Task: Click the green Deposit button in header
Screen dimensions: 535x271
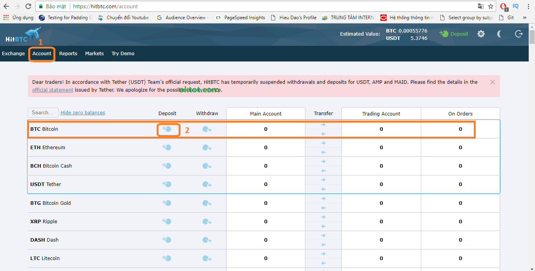Action: pos(454,34)
